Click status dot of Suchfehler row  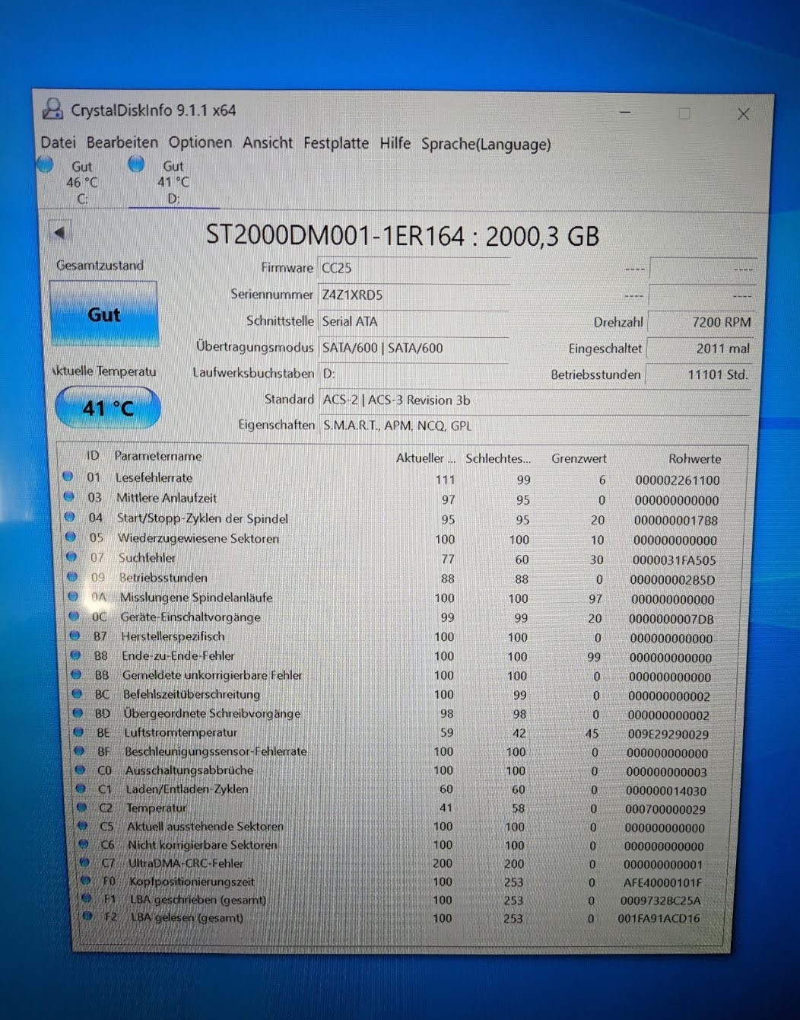[x=71, y=556]
